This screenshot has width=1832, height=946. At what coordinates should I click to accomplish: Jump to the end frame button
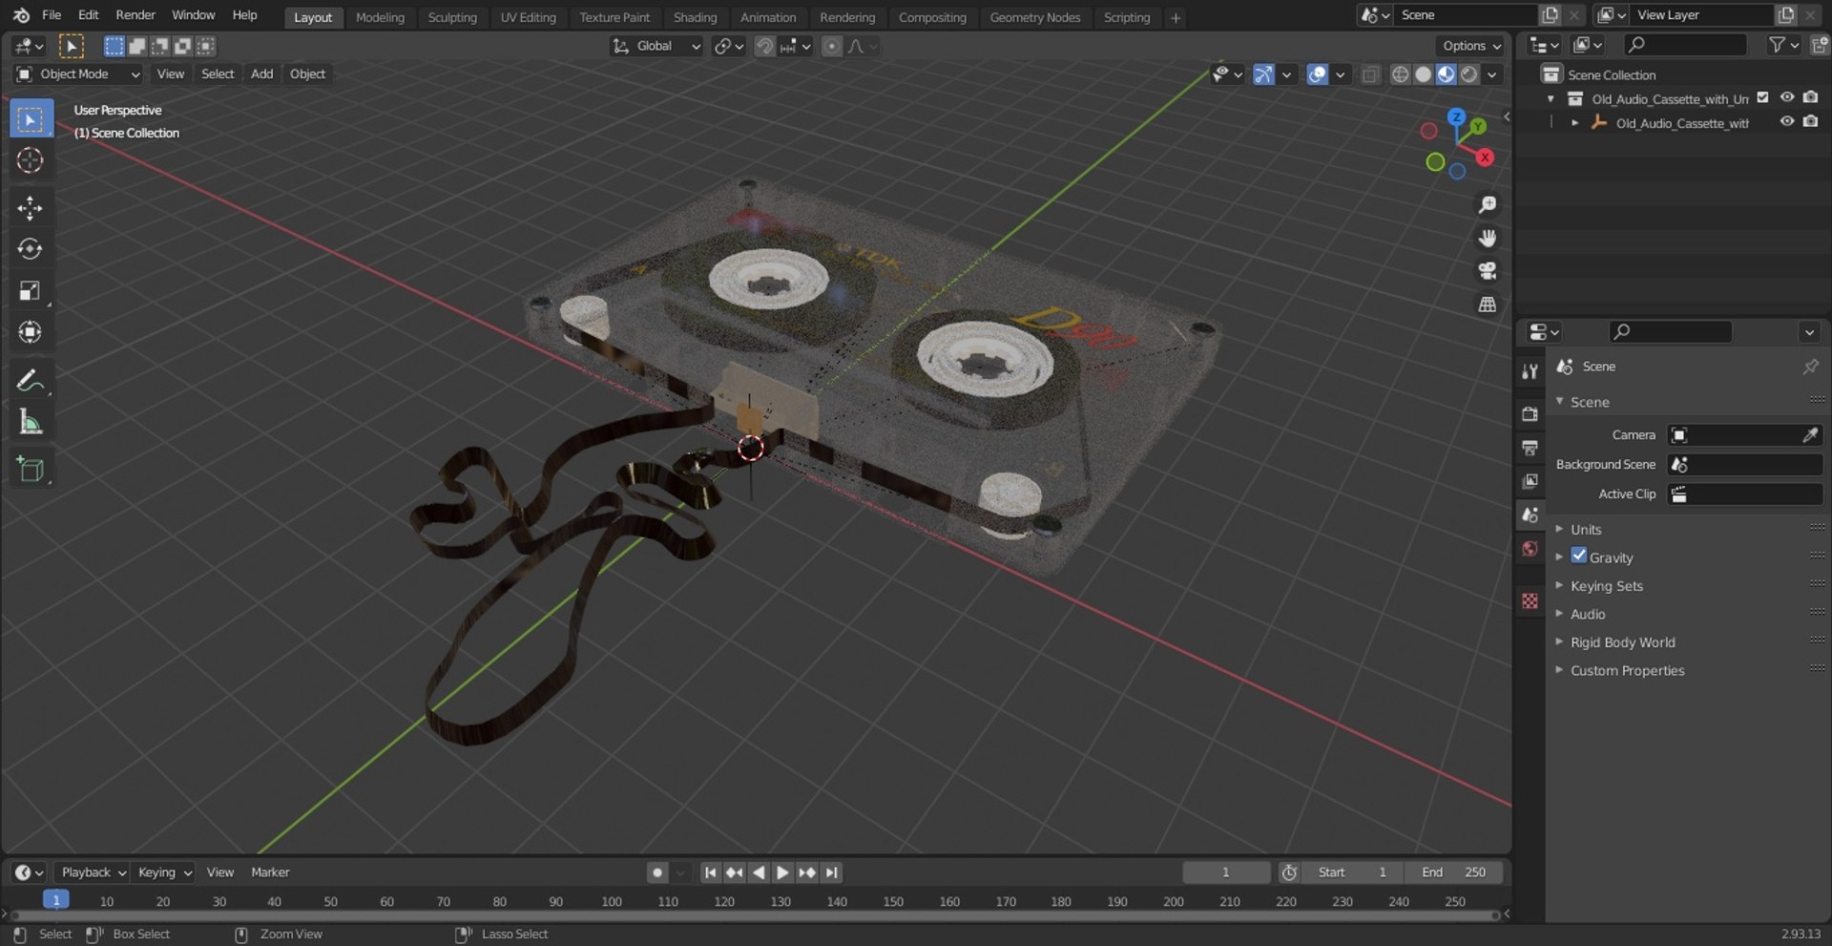pyautogui.click(x=832, y=872)
